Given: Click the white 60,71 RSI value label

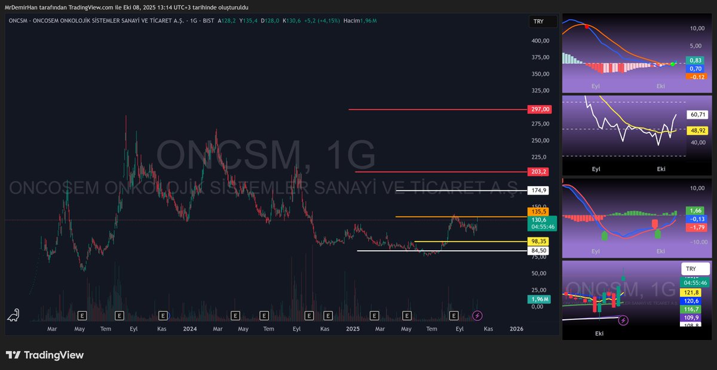Looking at the screenshot, I should click(x=698, y=114).
